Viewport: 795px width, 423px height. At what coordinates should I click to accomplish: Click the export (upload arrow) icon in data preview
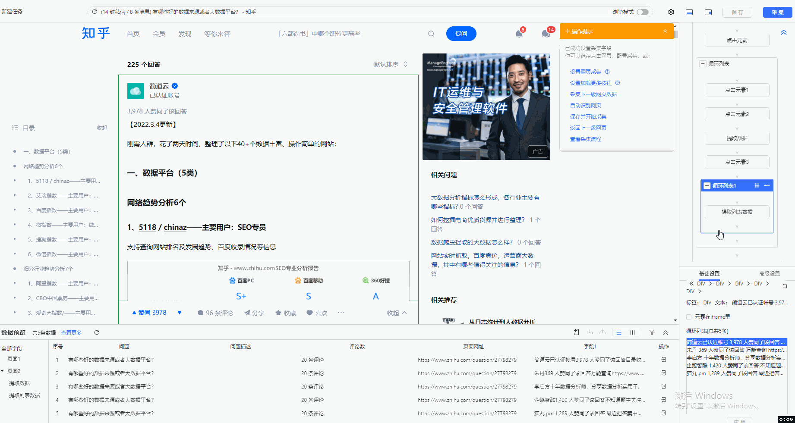[x=603, y=332]
